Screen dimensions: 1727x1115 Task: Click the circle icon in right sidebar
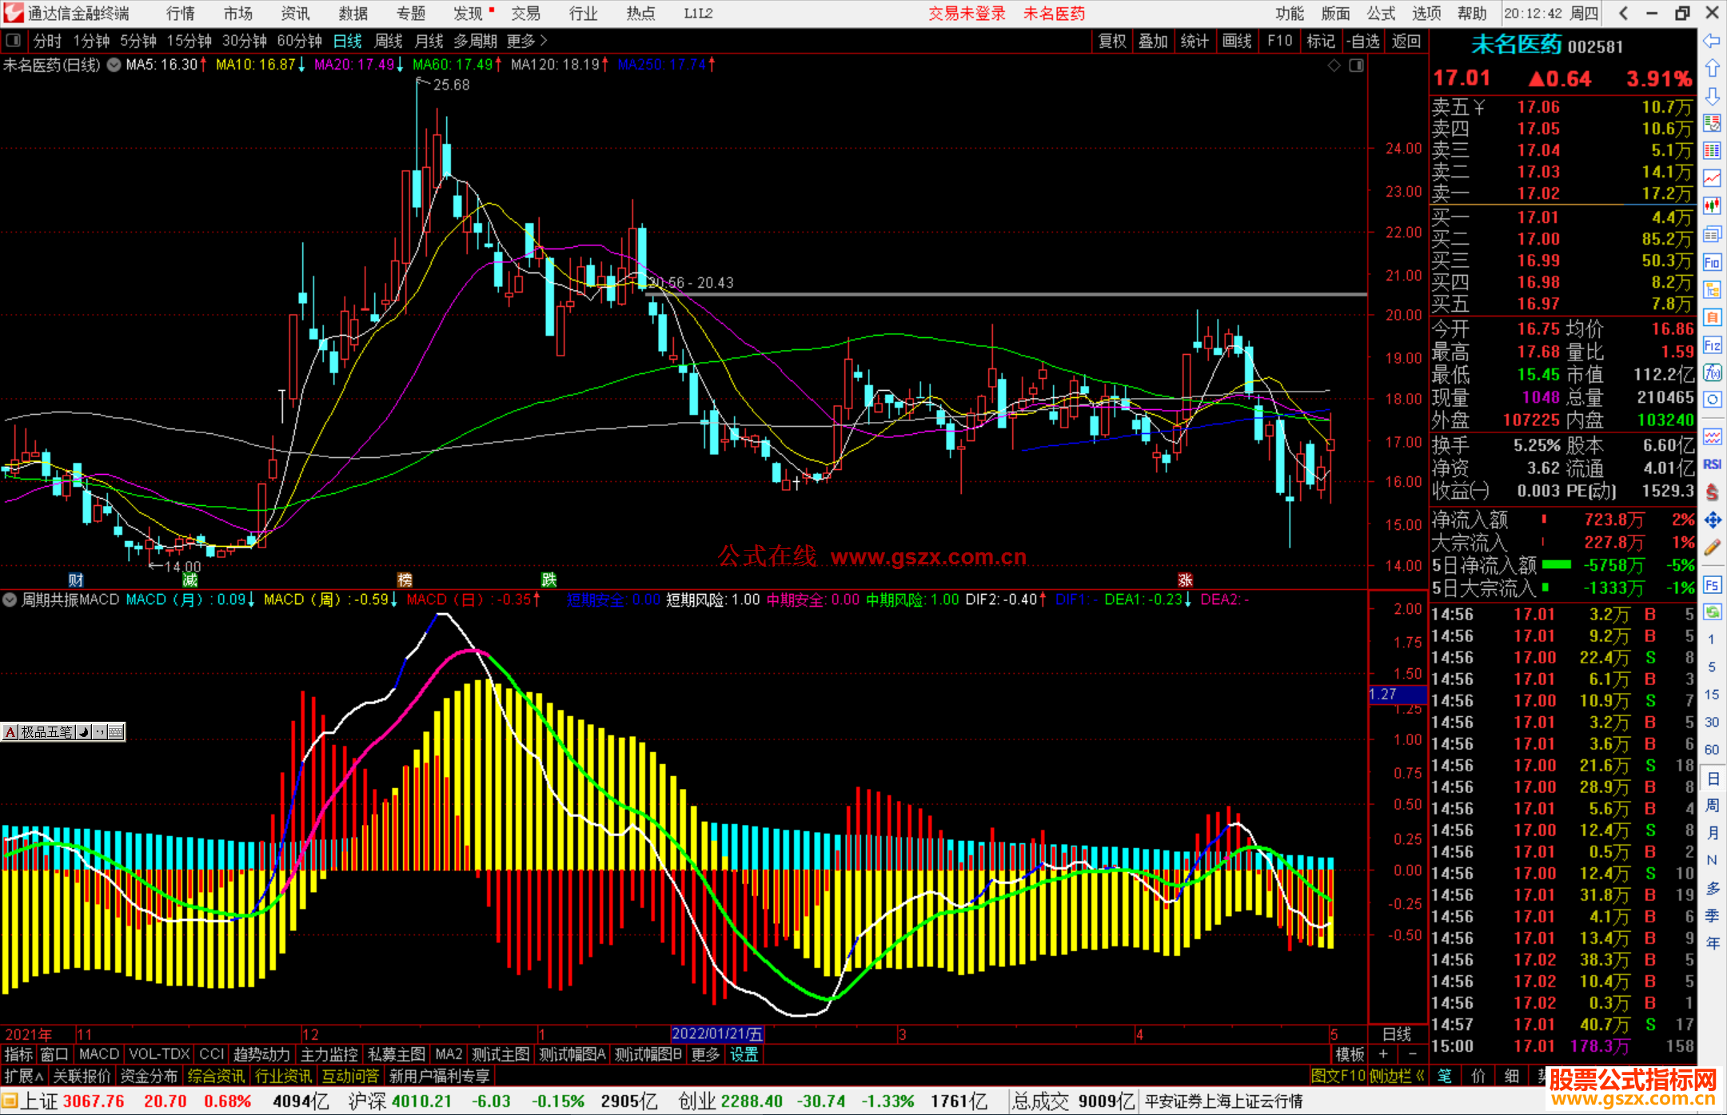pyautogui.click(x=1712, y=400)
